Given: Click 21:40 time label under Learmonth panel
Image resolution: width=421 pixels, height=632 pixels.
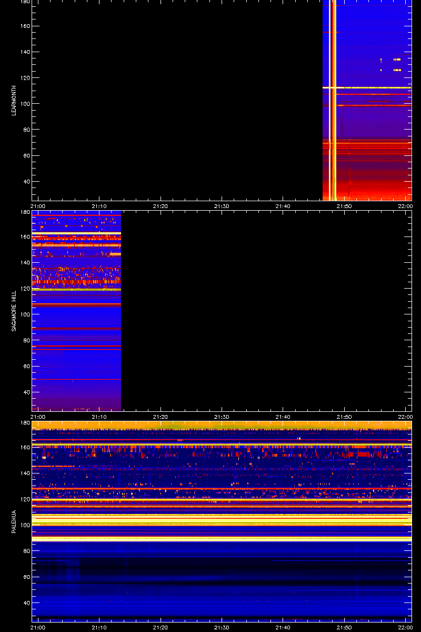Looking at the screenshot, I should click(x=283, y=206).
